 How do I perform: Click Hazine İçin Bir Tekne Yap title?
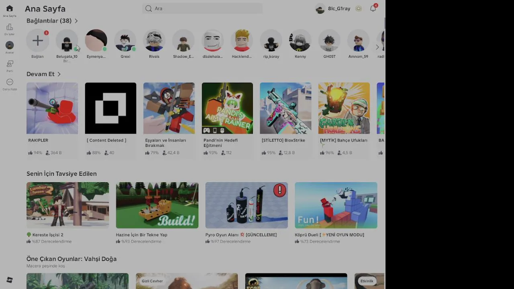click(142, 235)
